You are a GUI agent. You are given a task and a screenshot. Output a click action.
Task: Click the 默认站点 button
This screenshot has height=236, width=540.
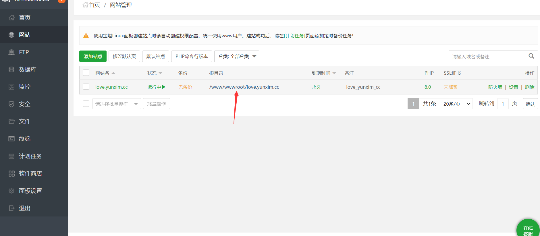156,56
